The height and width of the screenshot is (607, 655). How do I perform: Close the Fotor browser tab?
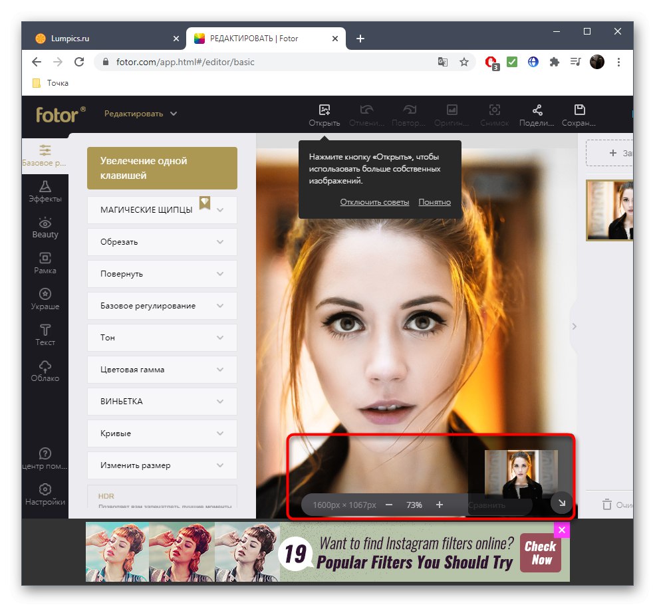(x=335, y=39)
